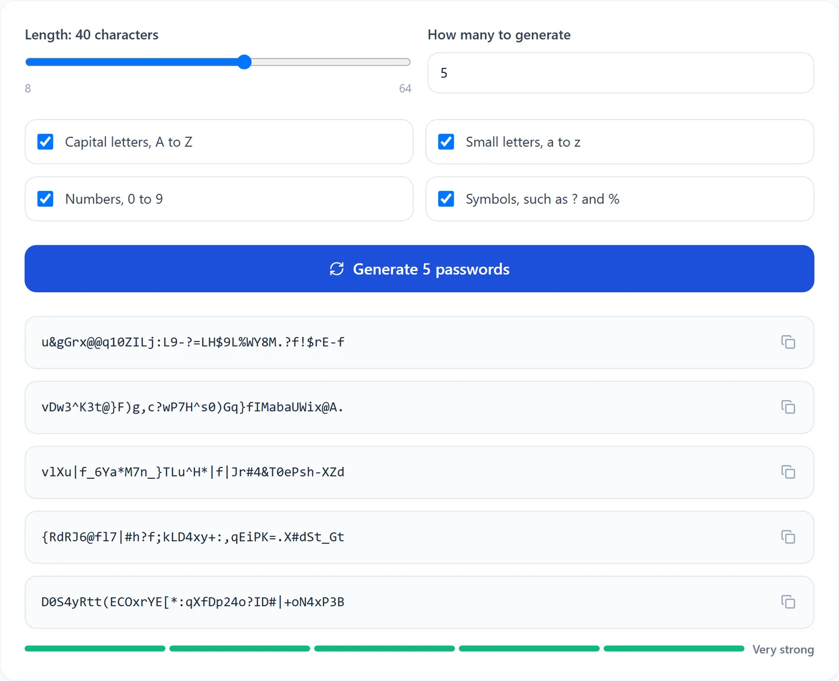Viewport: 839px width, 681px height.
Task: Uncheck Small letters, a to z
Action: [446, 142]
